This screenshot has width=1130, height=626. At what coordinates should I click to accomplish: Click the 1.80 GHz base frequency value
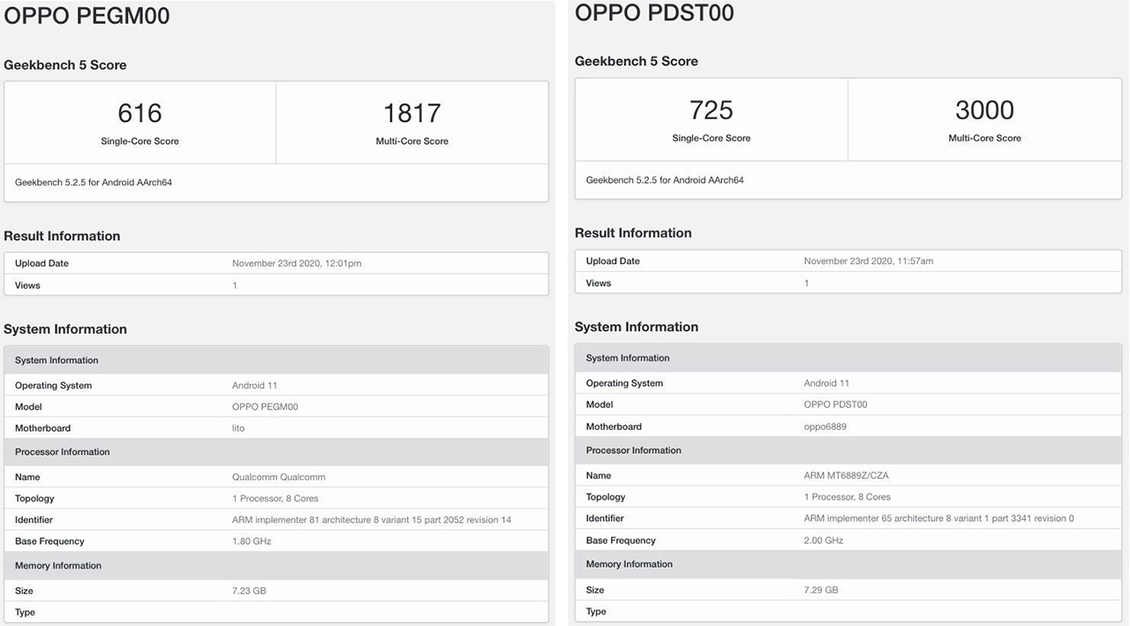coord(252,541)
